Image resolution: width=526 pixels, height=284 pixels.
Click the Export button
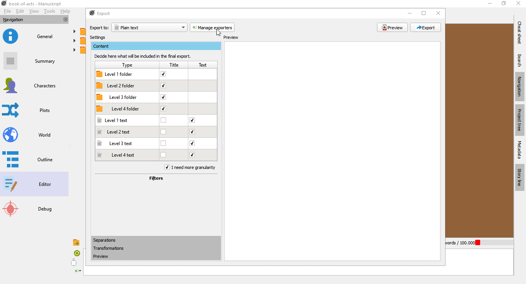[425, 27]
